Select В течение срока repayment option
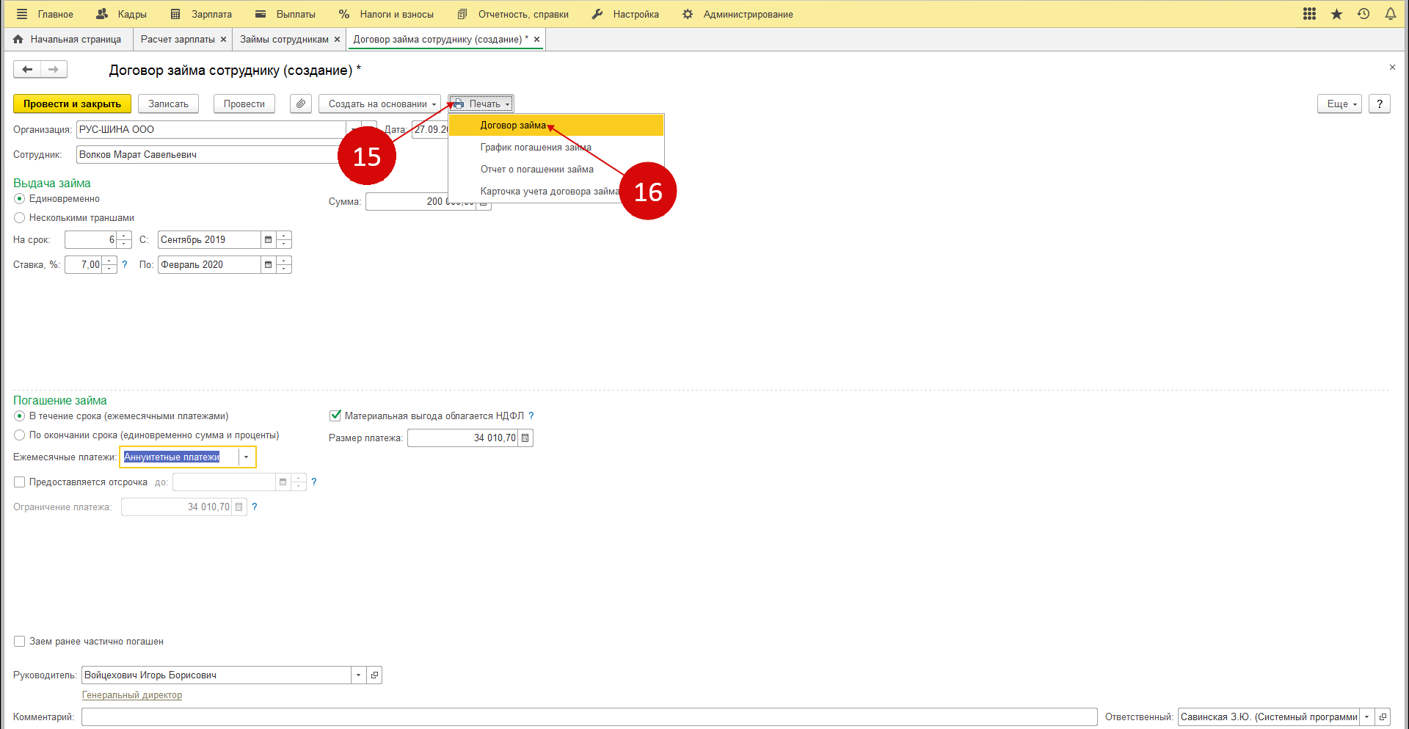Viewport: 1409px width, 729px height. coord(20,416)
